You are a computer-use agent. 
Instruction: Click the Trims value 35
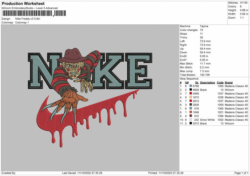pyautogui.click(x=201, y=37)
